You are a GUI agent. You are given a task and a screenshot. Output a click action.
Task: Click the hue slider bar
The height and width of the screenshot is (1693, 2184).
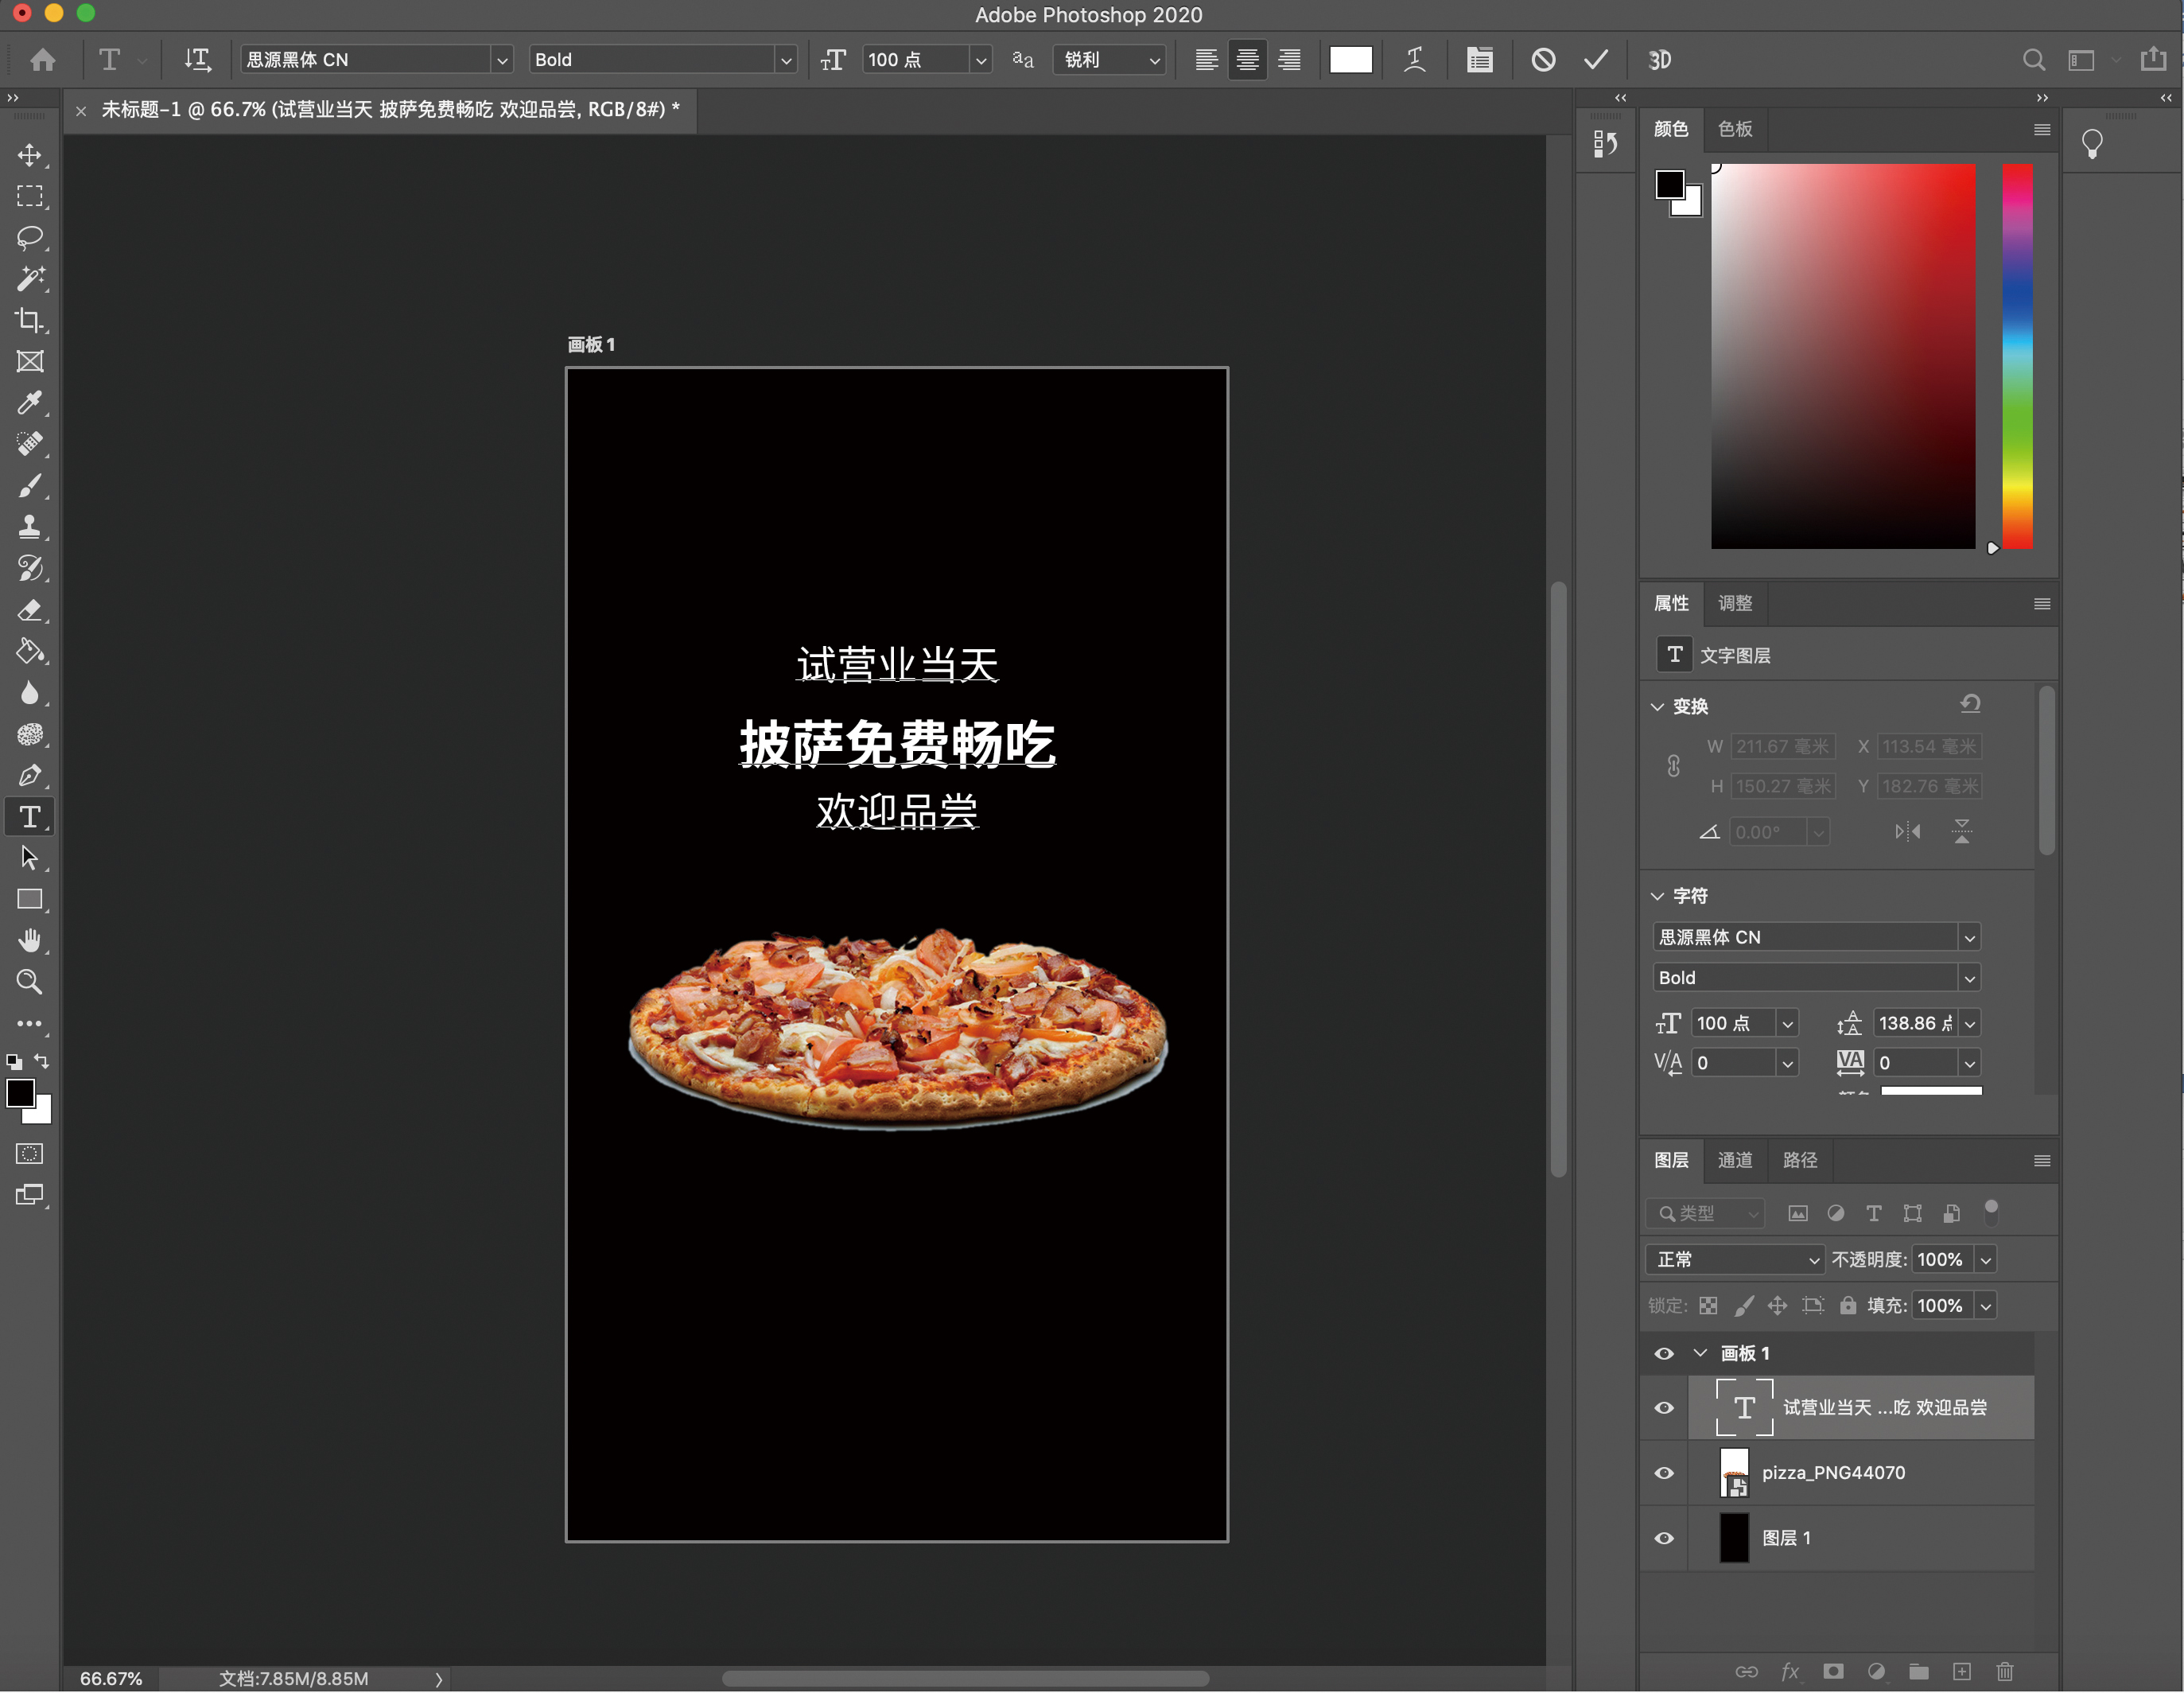tap(2017, 356)
